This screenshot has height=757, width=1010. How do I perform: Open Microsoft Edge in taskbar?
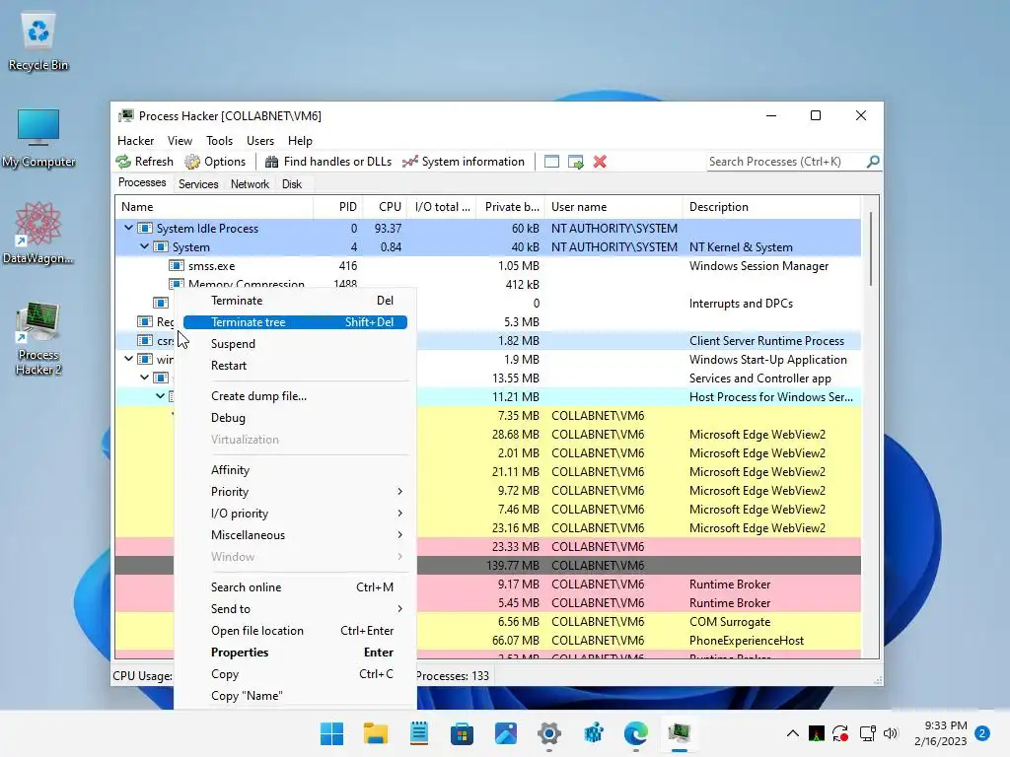[x=636, y=733]
